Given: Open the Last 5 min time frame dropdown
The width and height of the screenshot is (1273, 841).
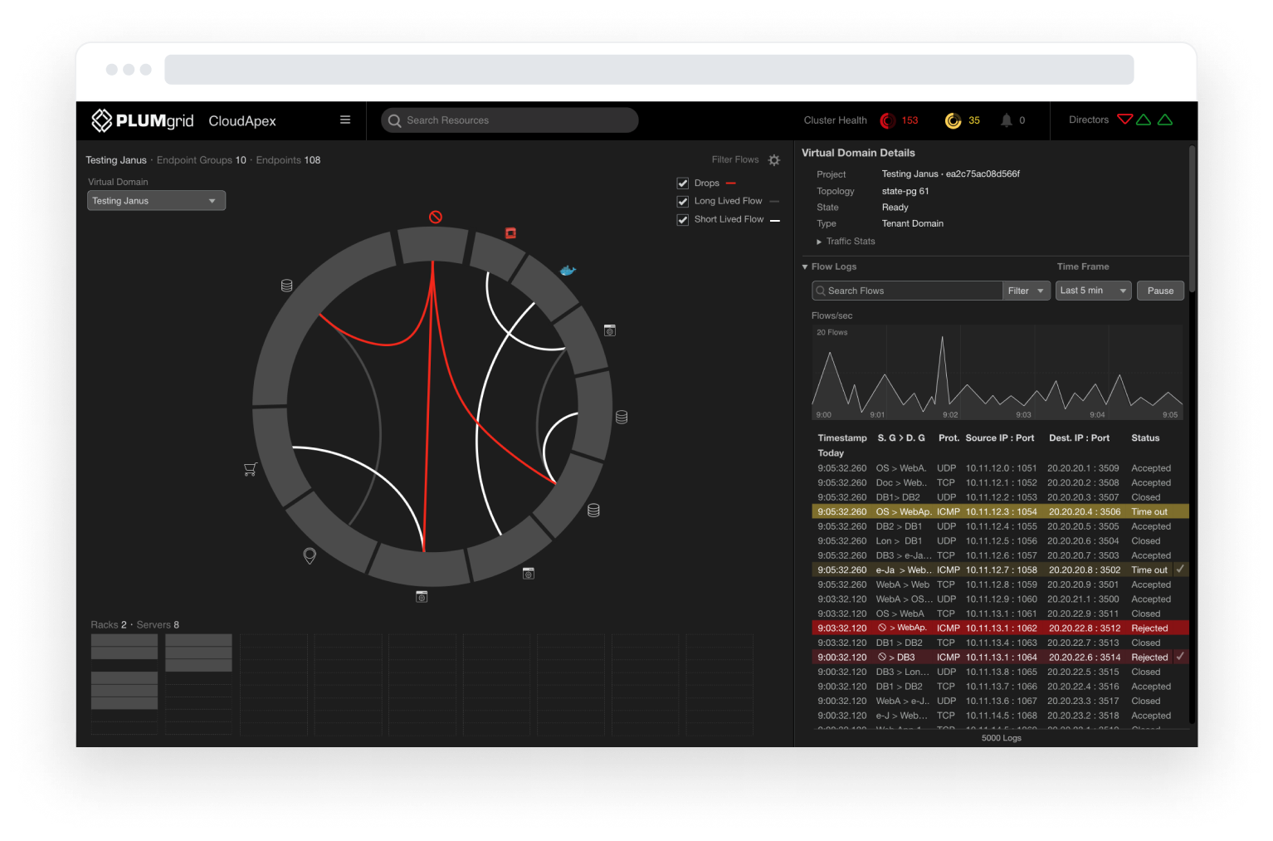Looking at the screenshot, I should (x=1093, y=291).
